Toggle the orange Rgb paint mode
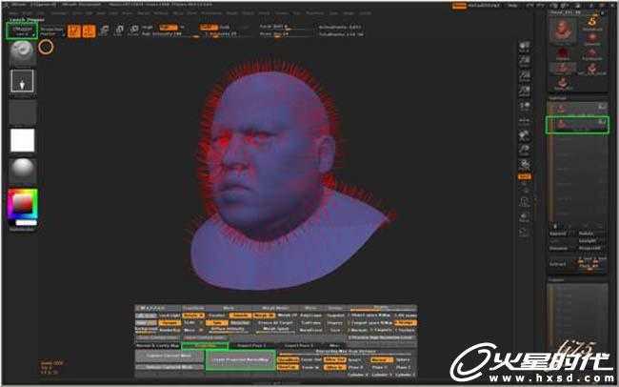This screenshot has height=387, width=619. (168, 28)
